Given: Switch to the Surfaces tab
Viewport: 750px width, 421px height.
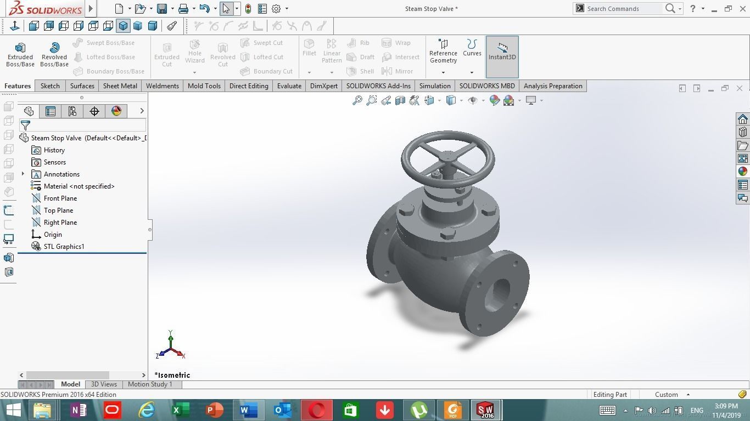Looking at the screenshot, I should [82, 86].
